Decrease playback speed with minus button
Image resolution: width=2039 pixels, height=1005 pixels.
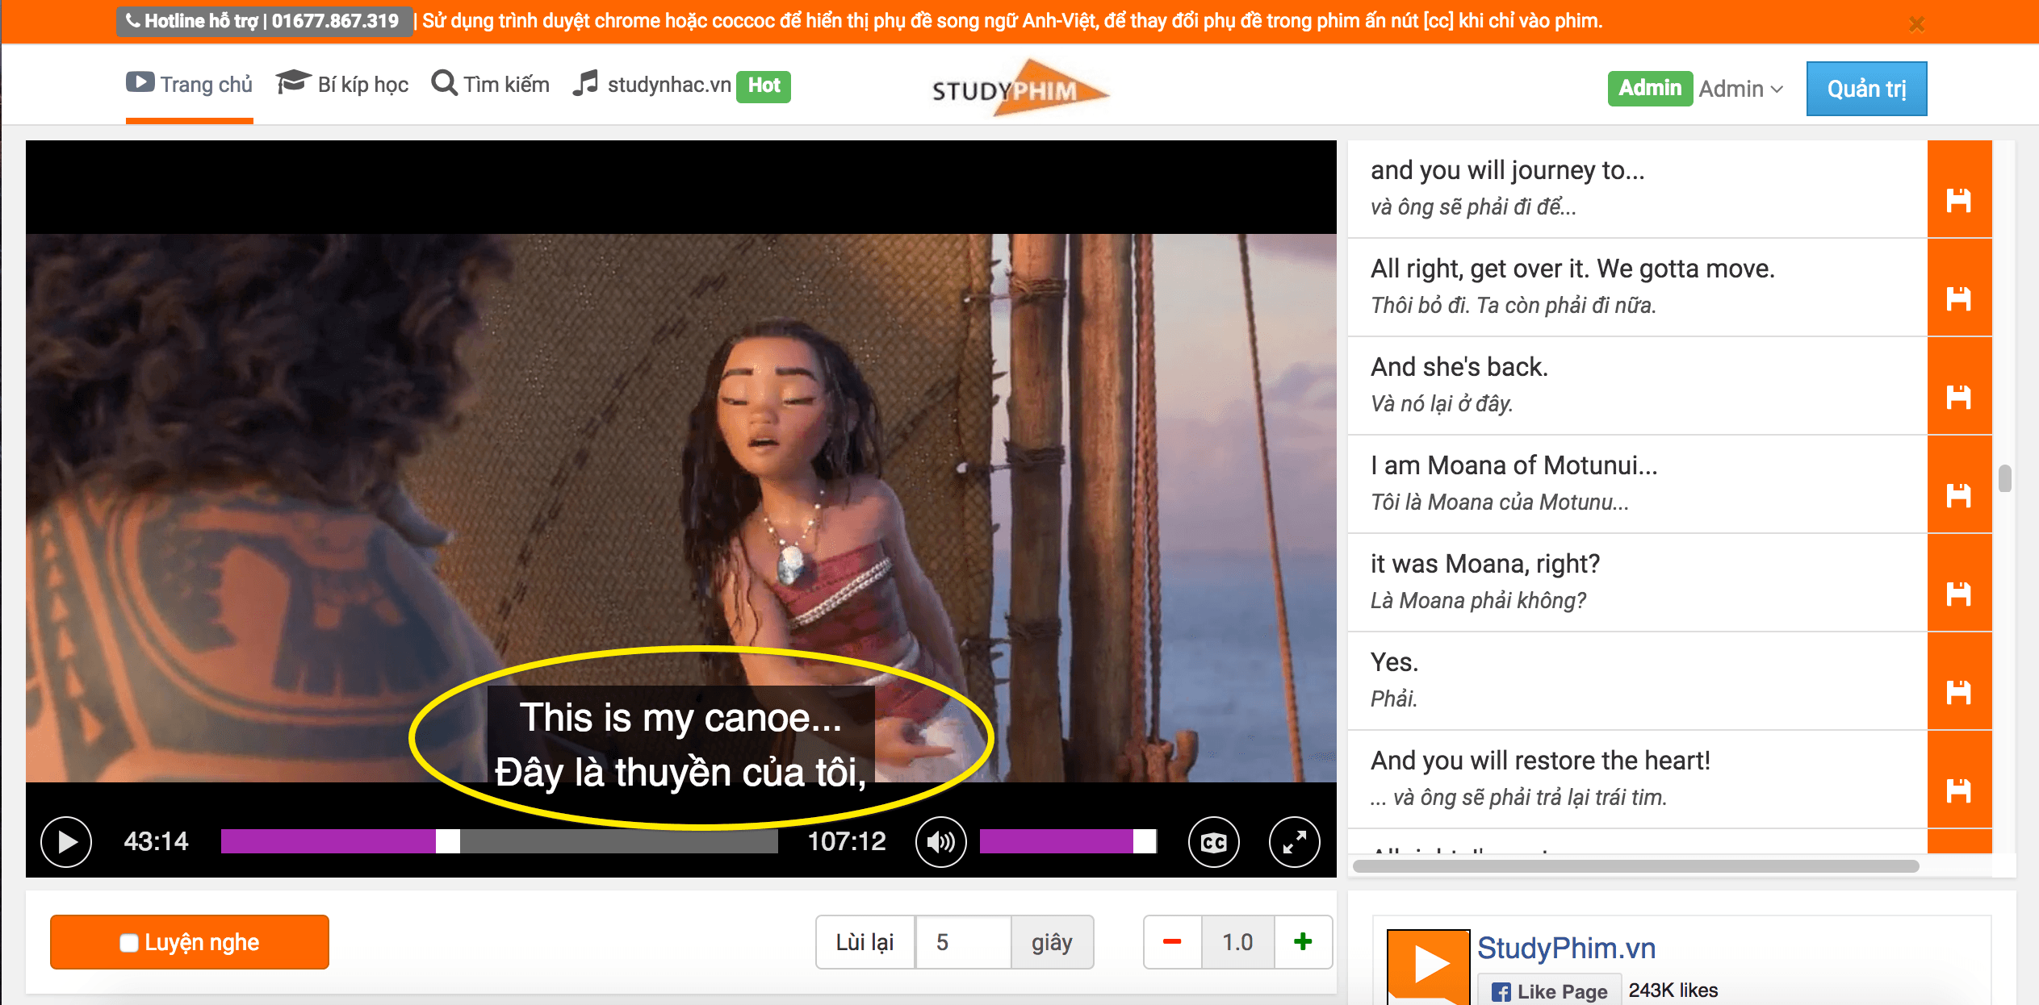(x=1172, y=942)
